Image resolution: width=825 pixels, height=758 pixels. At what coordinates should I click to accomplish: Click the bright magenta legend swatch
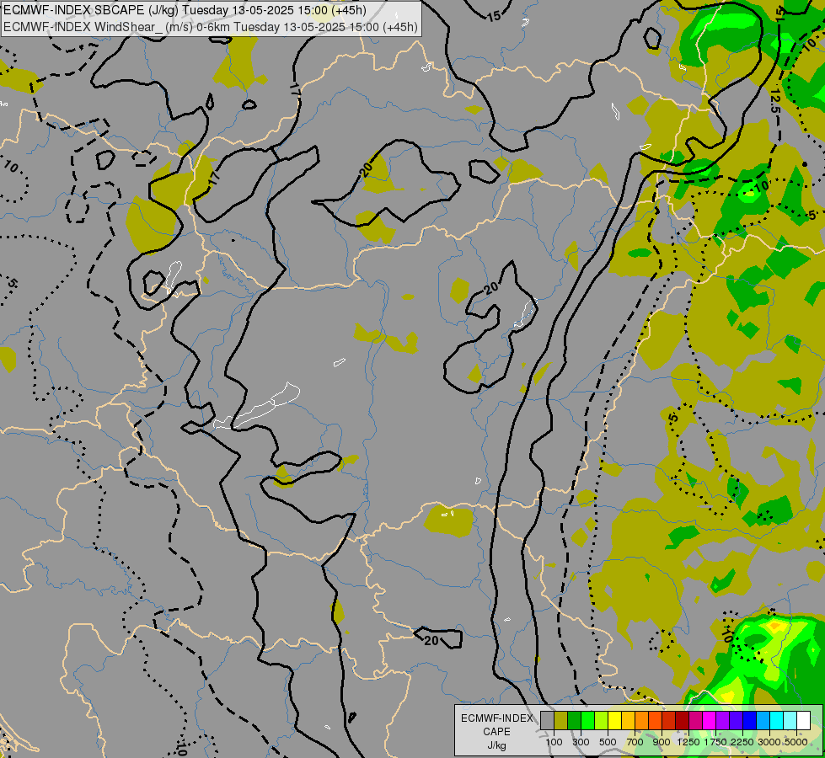click(710, 720)
